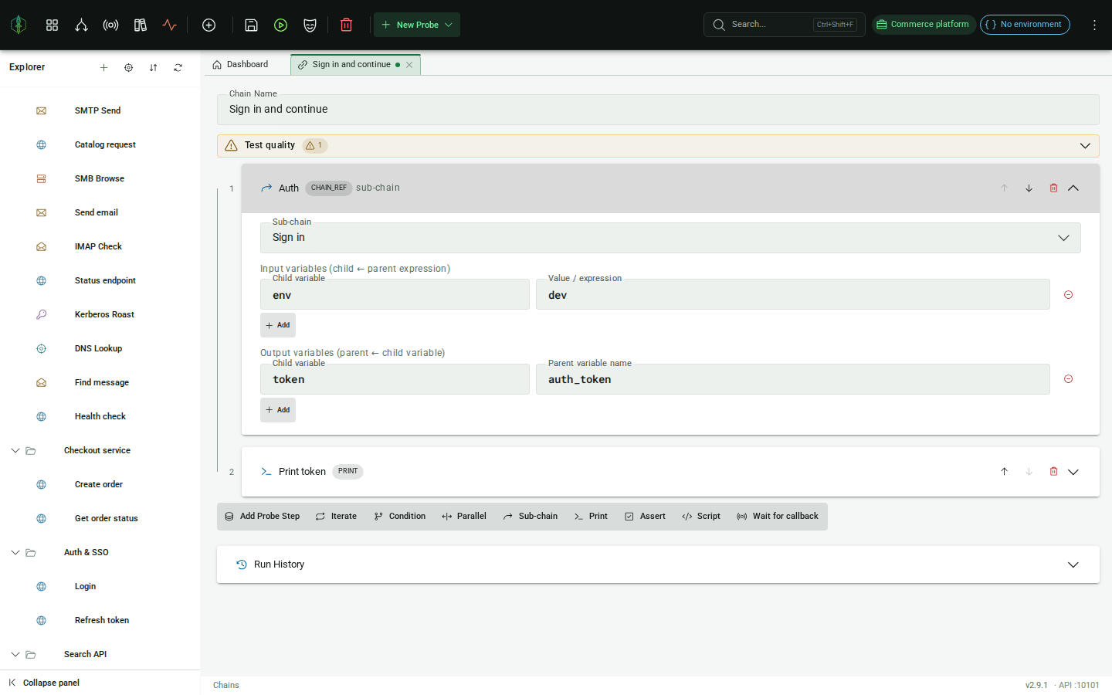Image resolution: width=1112 pixels, height=695 pixels.
Task: Collapse the Auth & SSO folder
Action: pos(15,552)
